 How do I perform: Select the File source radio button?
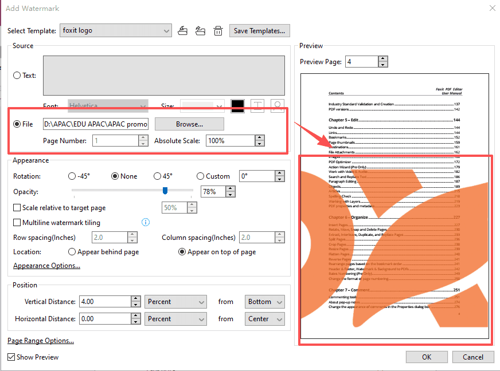pyautogui.click(x=17, y=124)
